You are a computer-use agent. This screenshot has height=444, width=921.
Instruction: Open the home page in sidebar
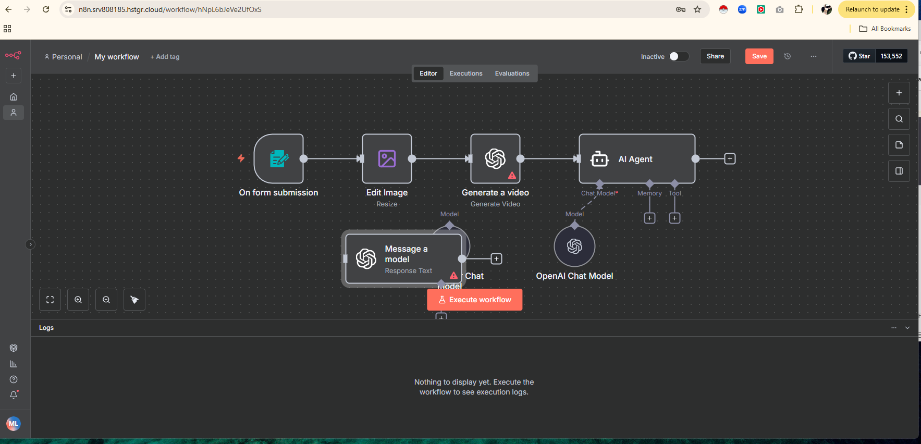(x=14, y=97)
